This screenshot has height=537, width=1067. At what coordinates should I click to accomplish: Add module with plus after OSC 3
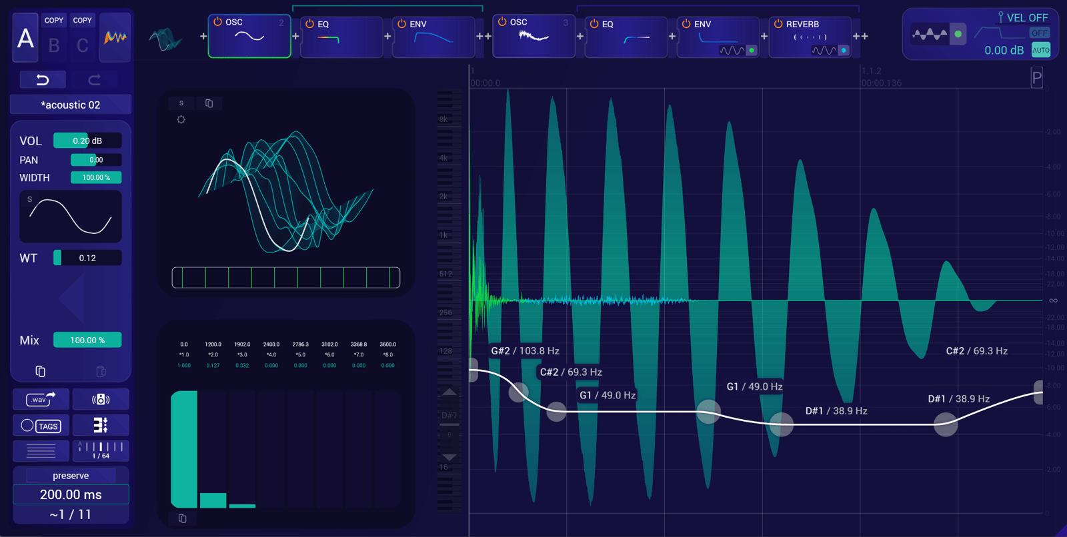point(580,37)
